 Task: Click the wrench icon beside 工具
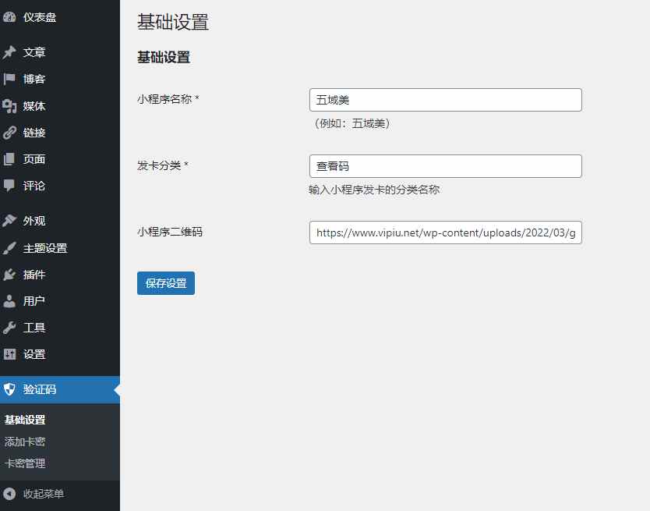(x=9, y=328)
